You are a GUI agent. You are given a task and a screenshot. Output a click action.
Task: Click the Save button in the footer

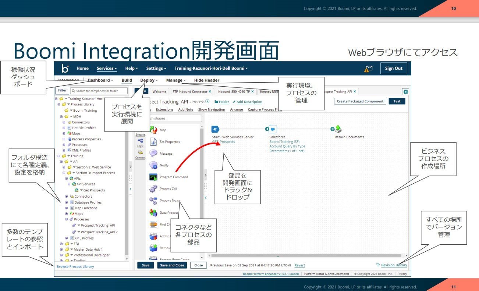146,265
